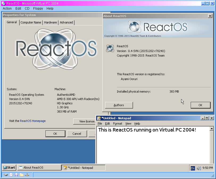This screenshot has width=216, height=179.
Task: Open Notepad's File menu
Action: click(100, 124)
